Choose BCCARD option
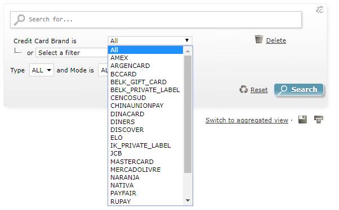Viewport: 339px width, 210px height. click(x=145, y=74)
